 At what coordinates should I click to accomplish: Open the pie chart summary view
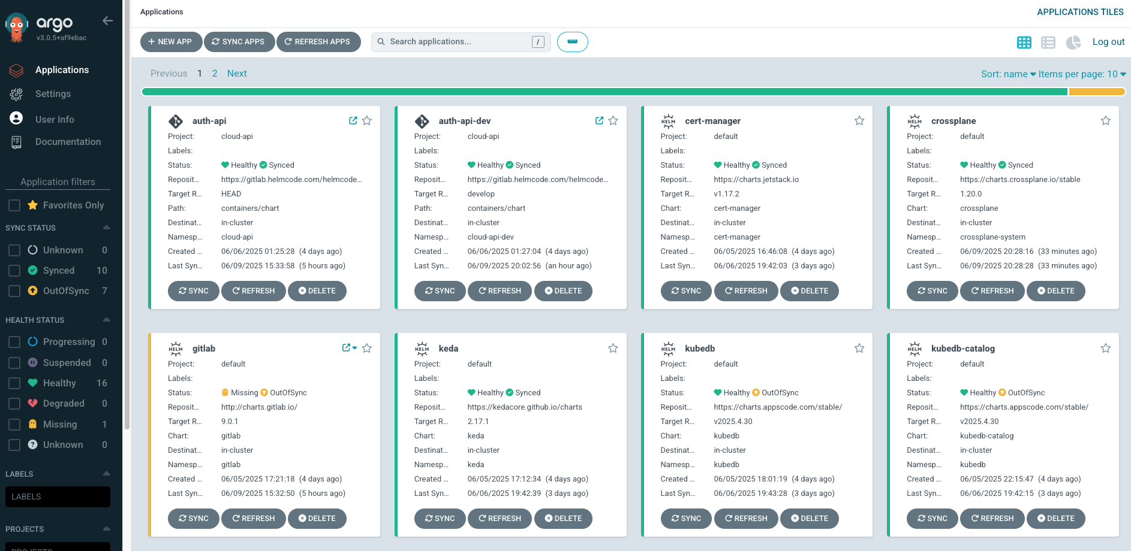pos(1073,42)
